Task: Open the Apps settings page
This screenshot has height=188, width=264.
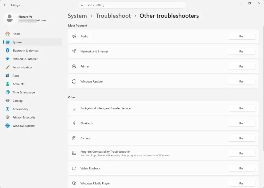Action: [32, 75]
